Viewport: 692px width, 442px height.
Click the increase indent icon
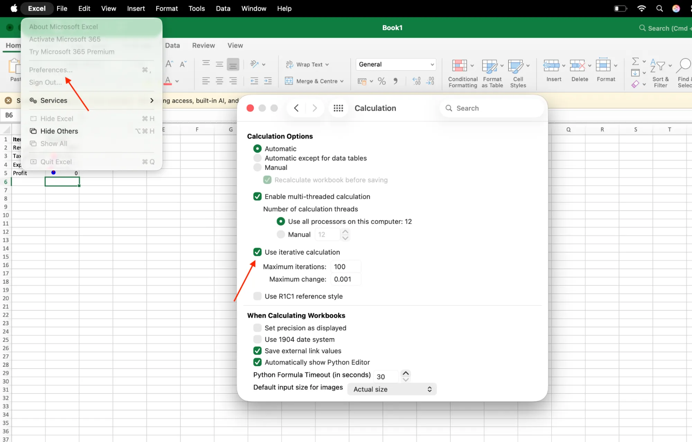click(268, 81)
